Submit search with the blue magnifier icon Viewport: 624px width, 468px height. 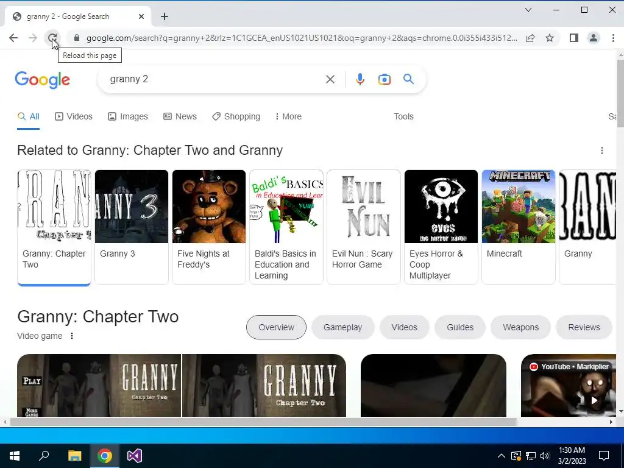pyautogui.click(x=408, y=79)
